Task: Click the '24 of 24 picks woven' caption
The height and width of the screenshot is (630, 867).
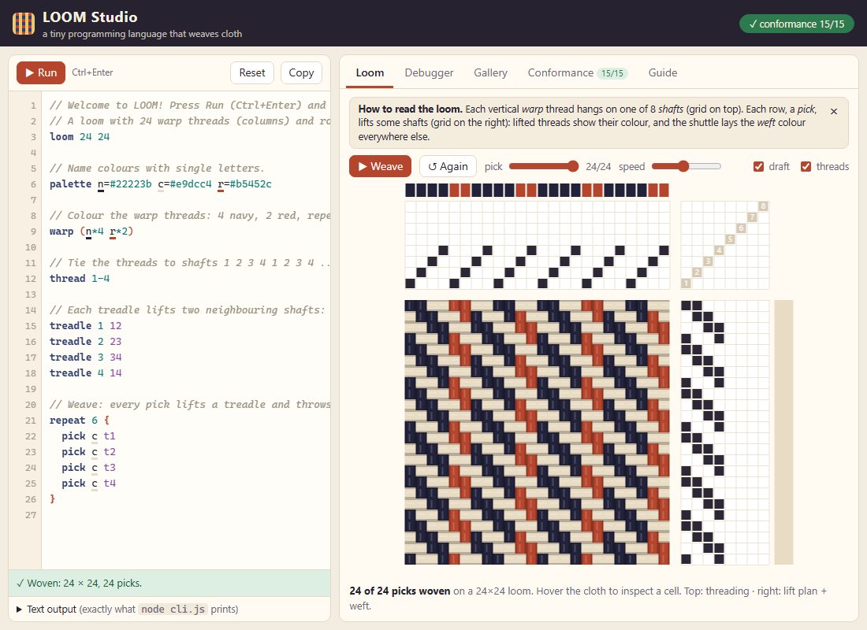Action: (x=400, y=591)
